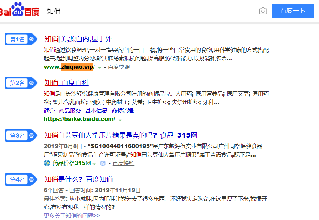319x220 pixels.
Task: Click the 回答时间: 2019年11月19日 text
Action: click(105, 190)
